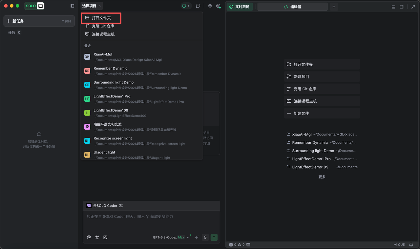Open the user account icon
Screen dimensions: 420x249
[218, 6]
